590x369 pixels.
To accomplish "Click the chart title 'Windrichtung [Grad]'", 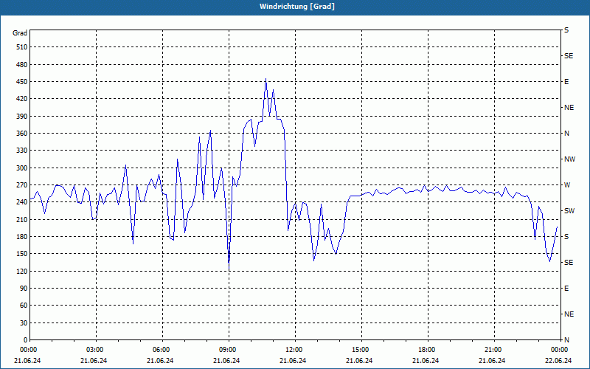I will [297, 7].
